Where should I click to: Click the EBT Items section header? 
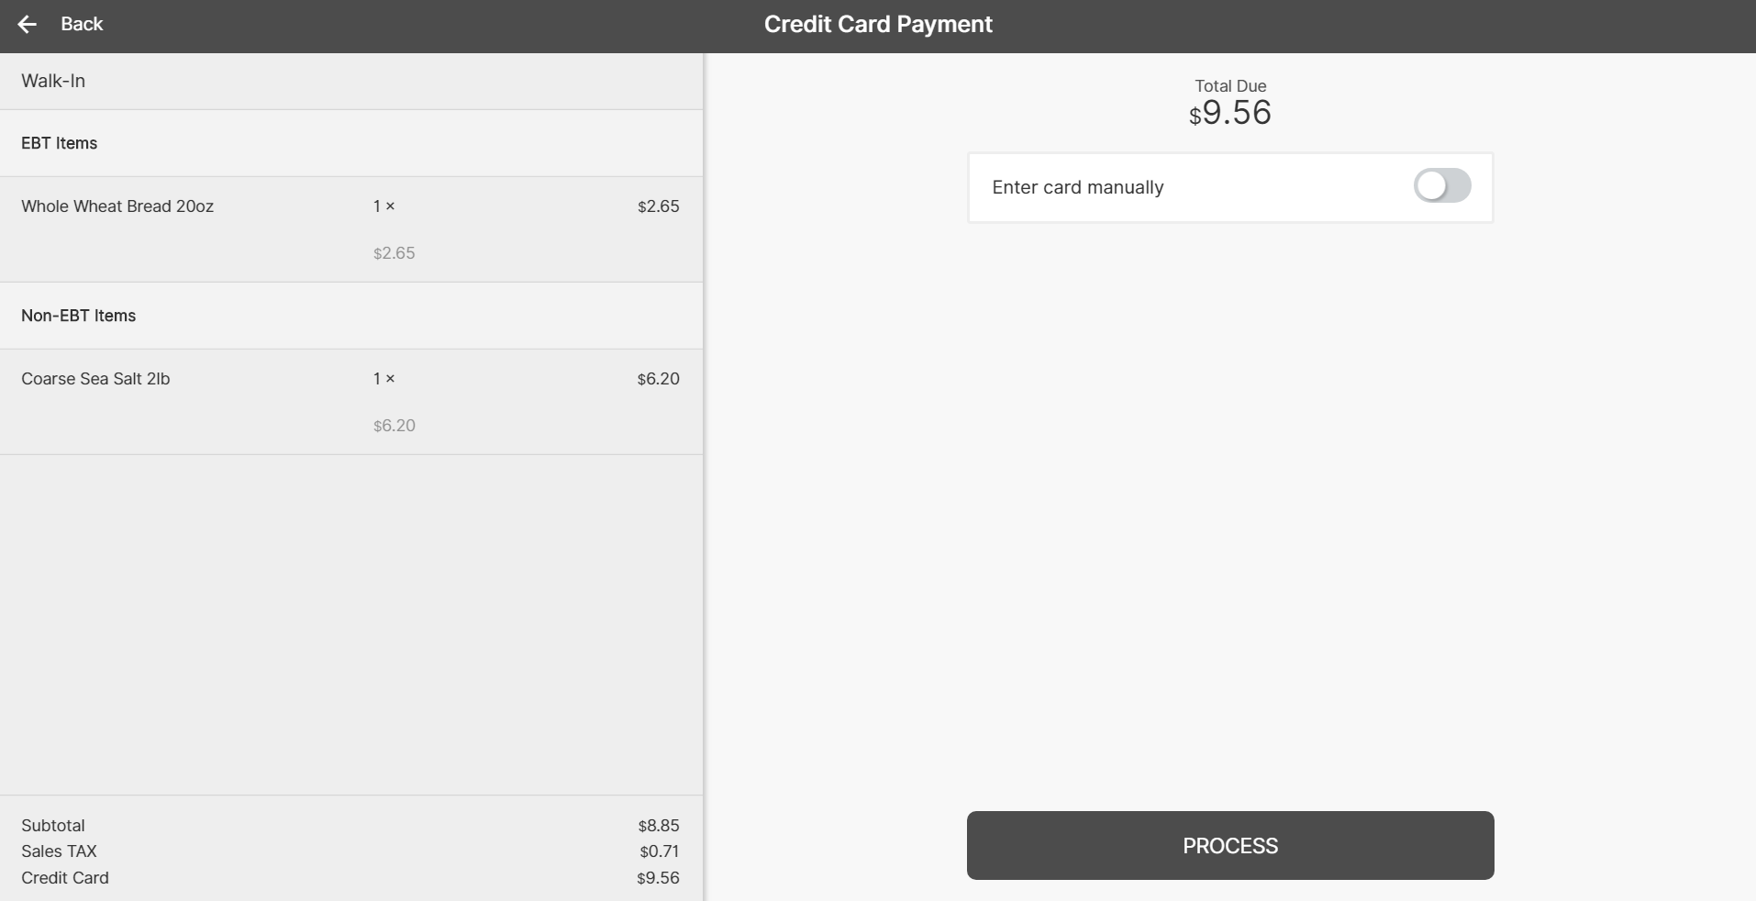[x=60, y=143]
